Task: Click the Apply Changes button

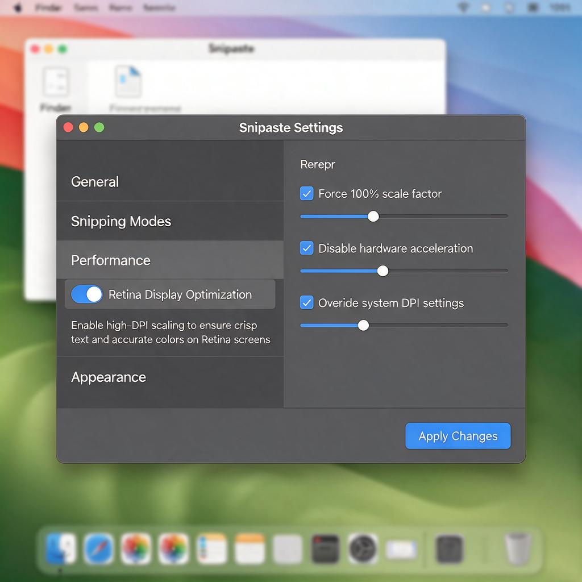Action: 458,436
